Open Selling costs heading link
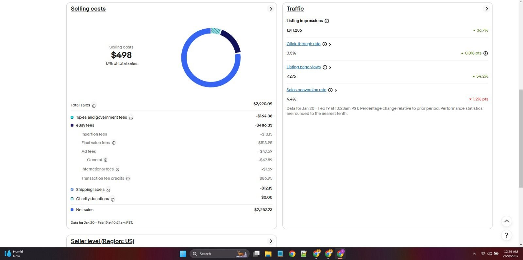This screenshot has width=523, height=260. [88, 9]
